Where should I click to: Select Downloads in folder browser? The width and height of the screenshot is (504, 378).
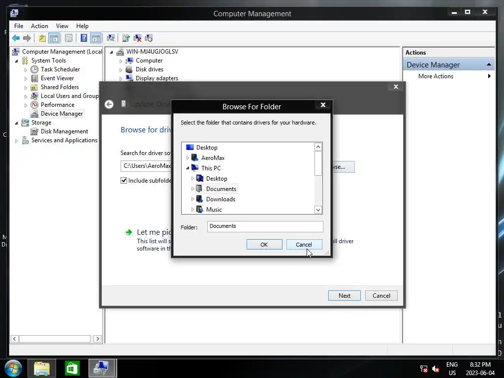[x=220, y=199]
